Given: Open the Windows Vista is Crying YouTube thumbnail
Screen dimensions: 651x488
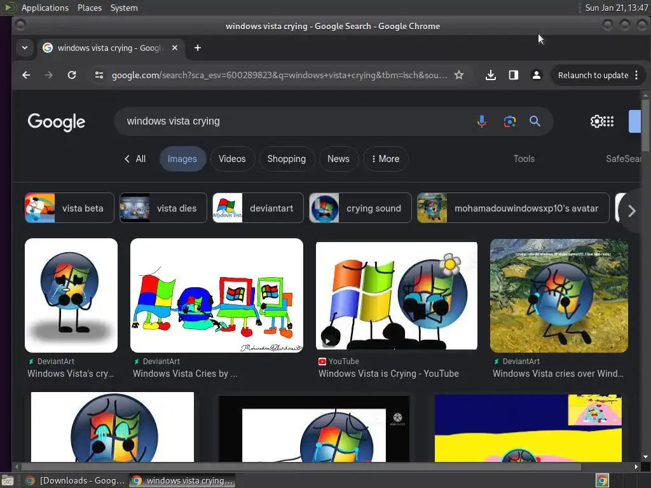Looking at the screenshot, I should (x=397, y=296).
